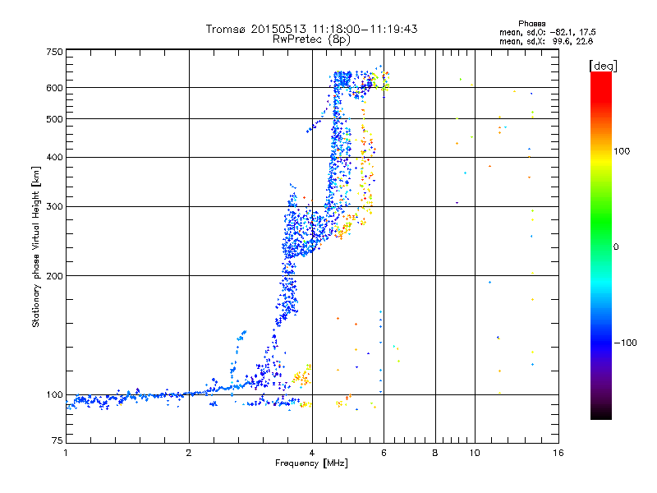Click the y-axis tick label '400'
The image size is (657, 493).
coord(54,157)
